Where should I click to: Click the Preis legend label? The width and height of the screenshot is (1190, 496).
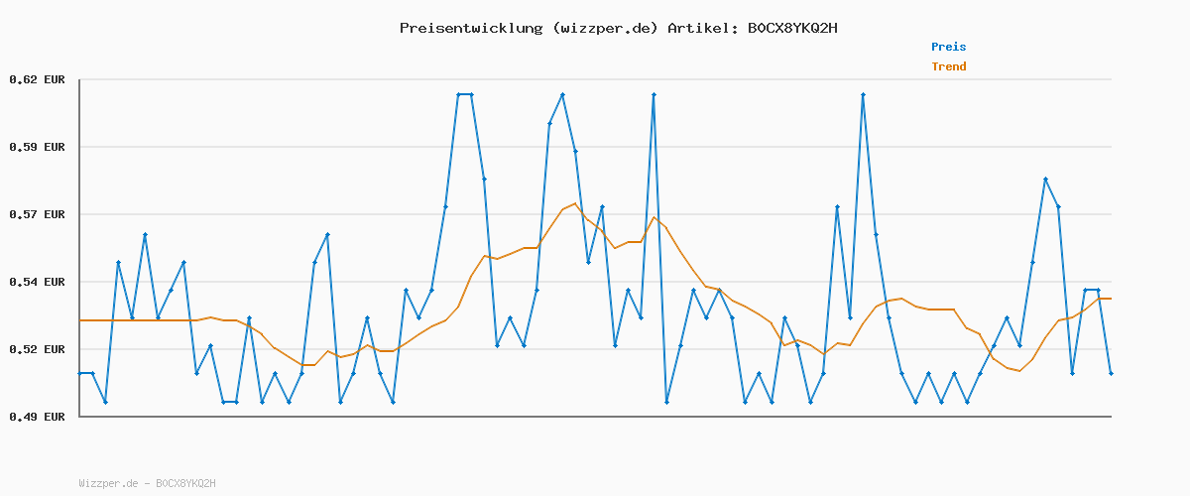(948, 47)
